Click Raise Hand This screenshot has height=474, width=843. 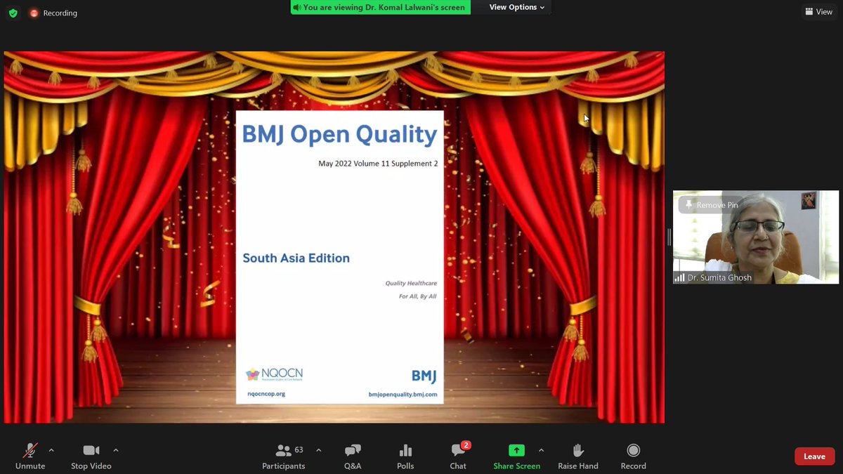578,456
